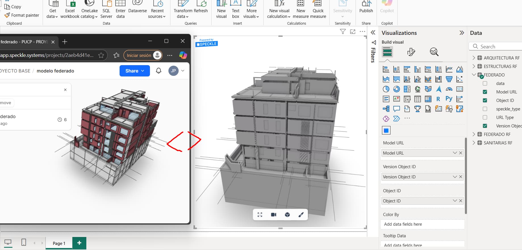Viewport: 522px width, 250px height.
Task: Select the pie chart visual
Action: pos(386,89)
